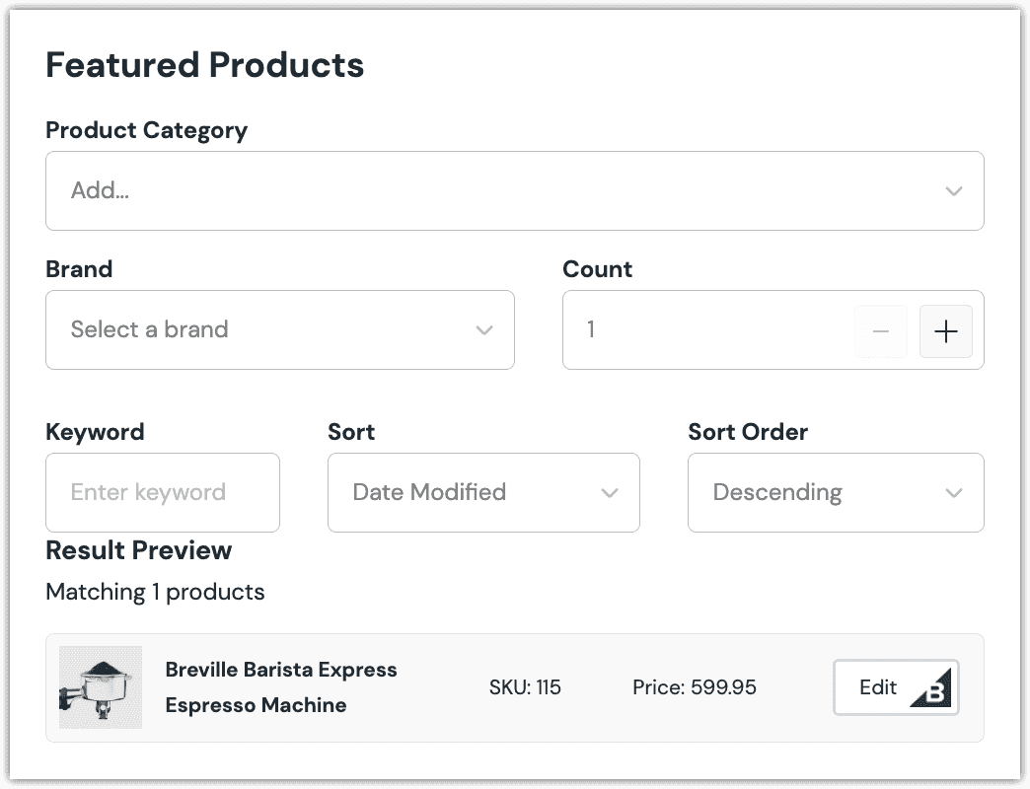Image resolution: width=1030 pixels, height=789 pixels.
Task: Click the Sort Order chevron arrow
Action: click(953, 493)
